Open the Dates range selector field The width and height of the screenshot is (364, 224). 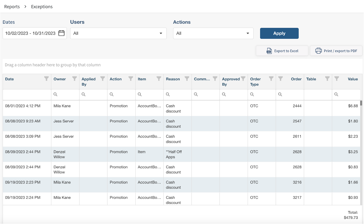coord(30,33)
